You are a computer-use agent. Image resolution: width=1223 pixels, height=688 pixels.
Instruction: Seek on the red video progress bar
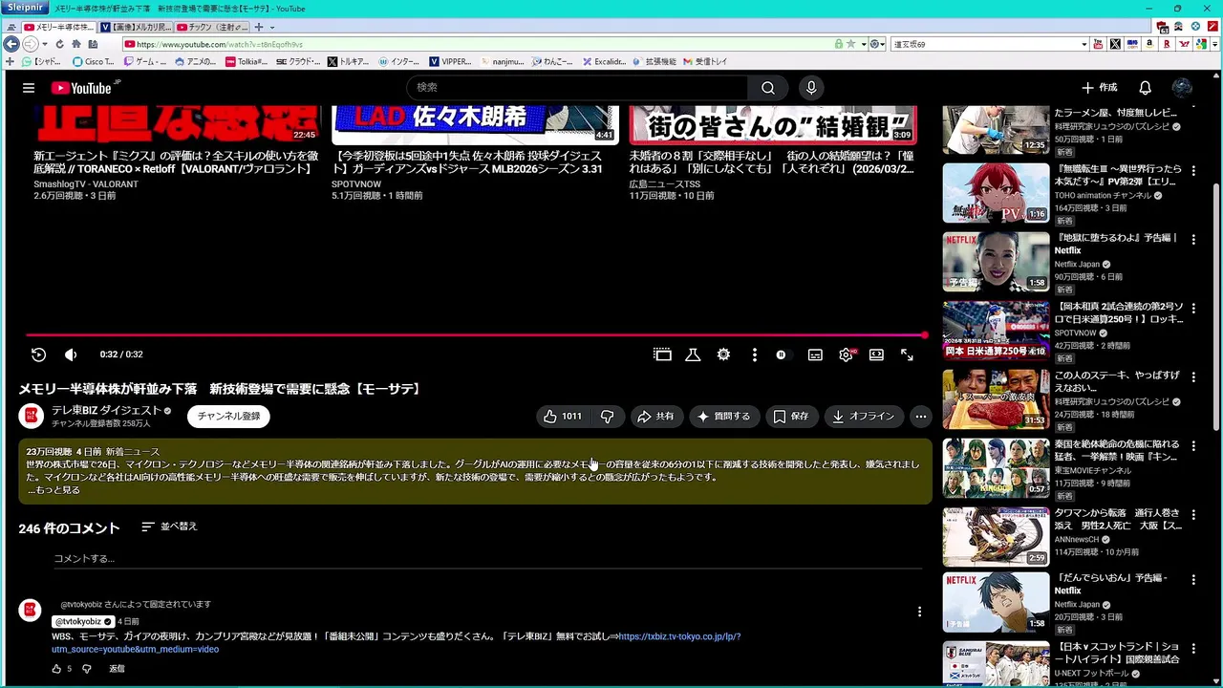(476, 335)
